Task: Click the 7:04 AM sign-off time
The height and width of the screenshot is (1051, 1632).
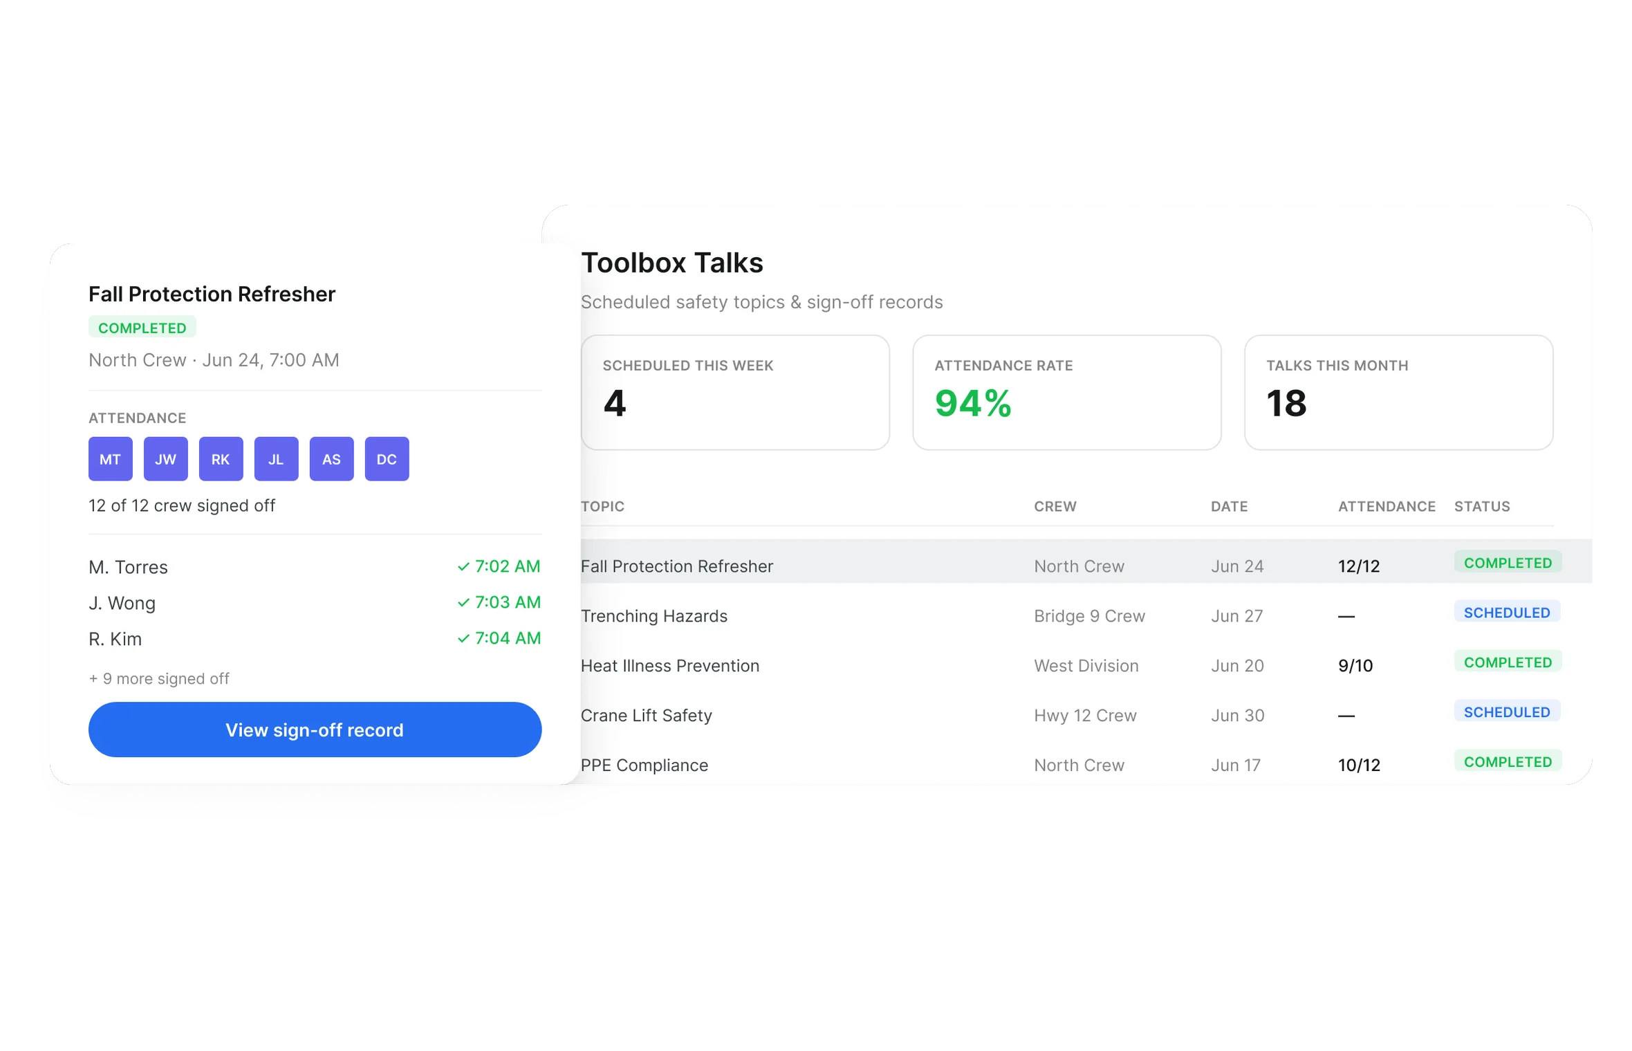Action: [x=499, y=638]
